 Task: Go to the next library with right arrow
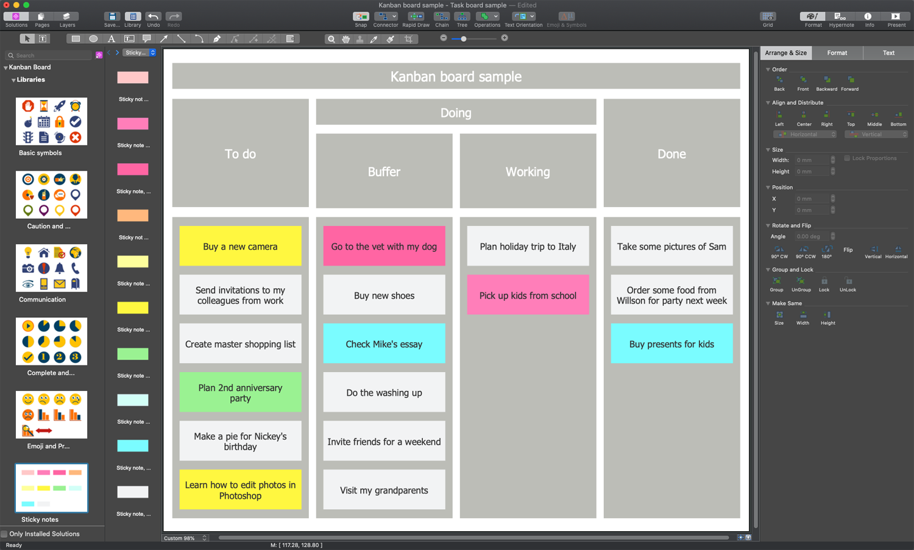118,53
